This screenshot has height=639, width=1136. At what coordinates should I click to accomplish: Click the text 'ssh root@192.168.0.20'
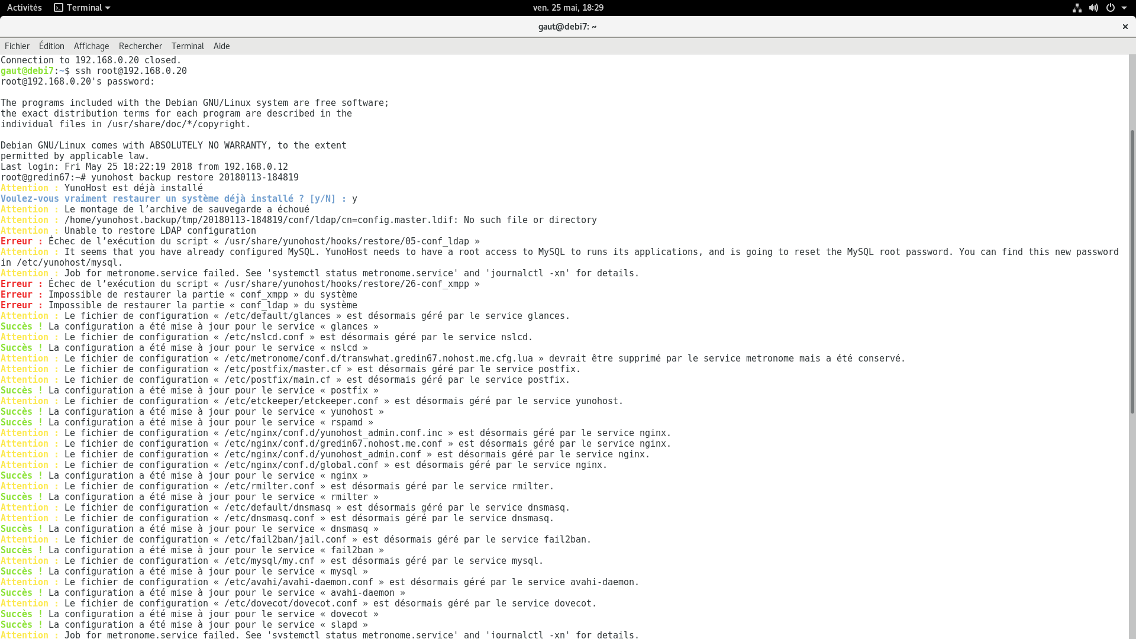point(131,71)
